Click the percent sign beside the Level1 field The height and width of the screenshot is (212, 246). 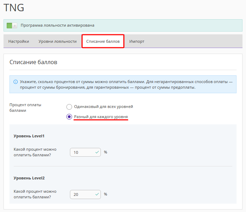(105, 152)
